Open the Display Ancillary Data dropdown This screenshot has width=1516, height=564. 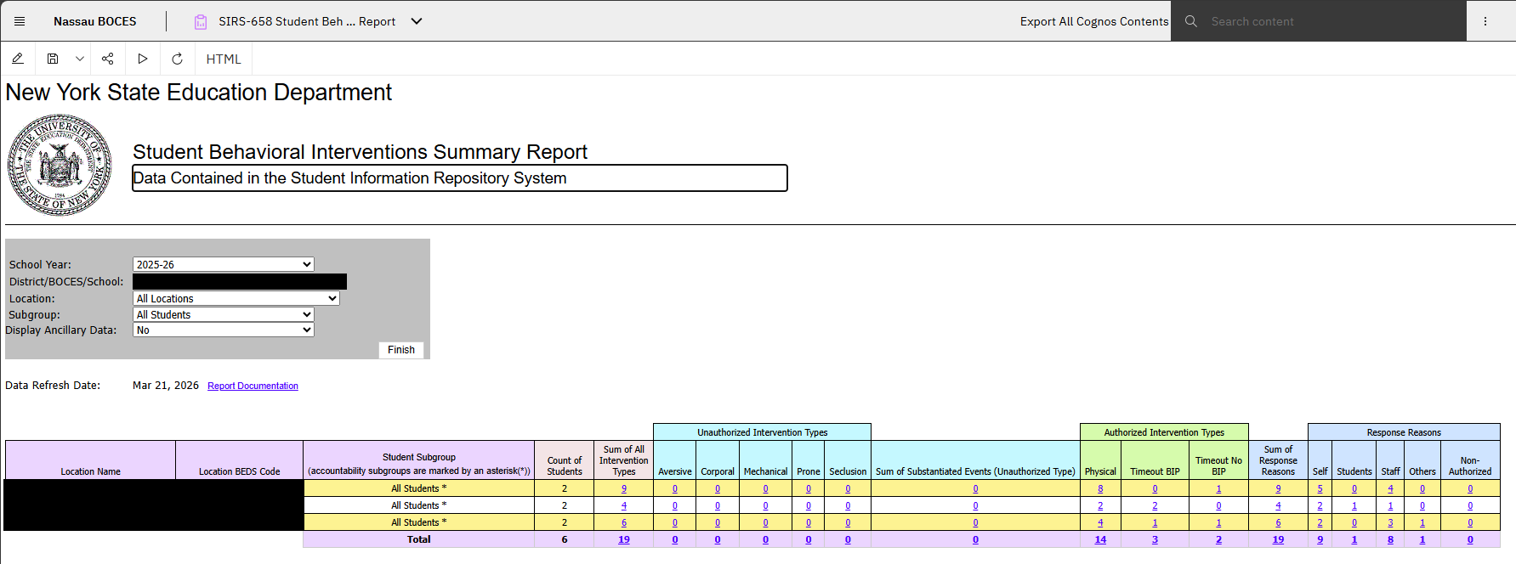pos(224,330)
